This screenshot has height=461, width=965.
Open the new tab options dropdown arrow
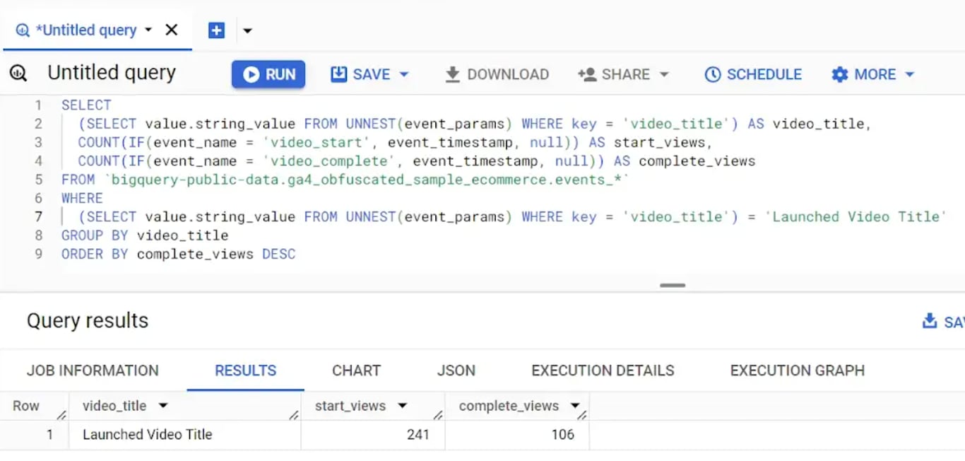(247, 30)
